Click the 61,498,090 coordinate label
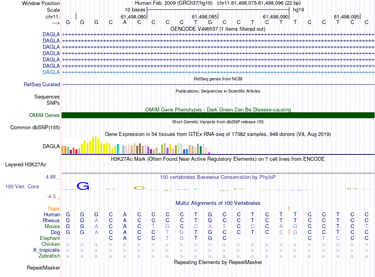This screenshot has height=277, width=375. tap(276, 17)
